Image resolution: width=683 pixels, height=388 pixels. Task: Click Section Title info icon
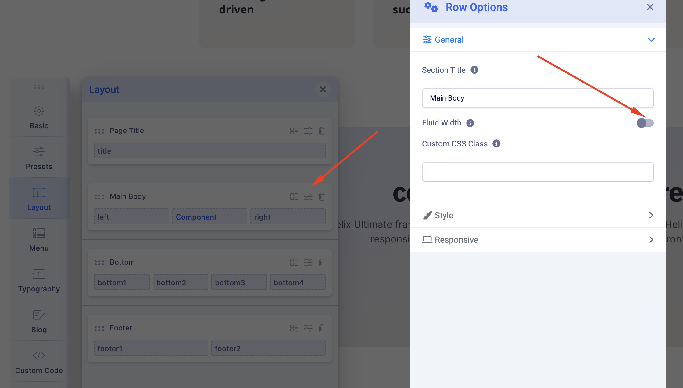[x=474, y=70]
